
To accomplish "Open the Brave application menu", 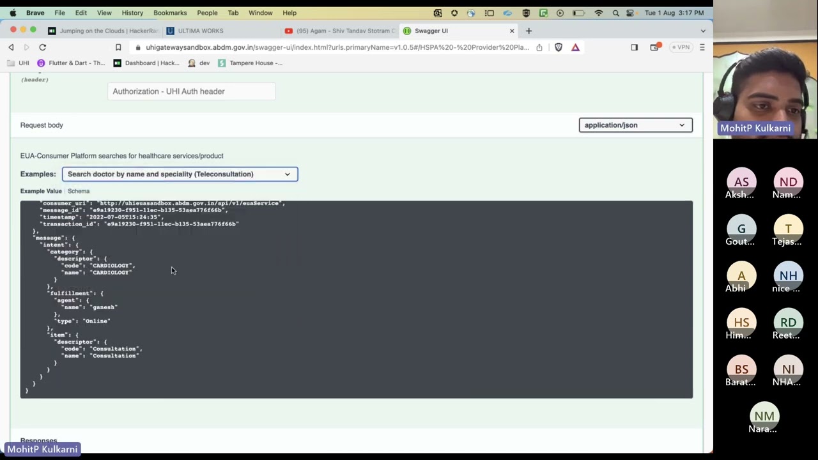I will [35, 13].
